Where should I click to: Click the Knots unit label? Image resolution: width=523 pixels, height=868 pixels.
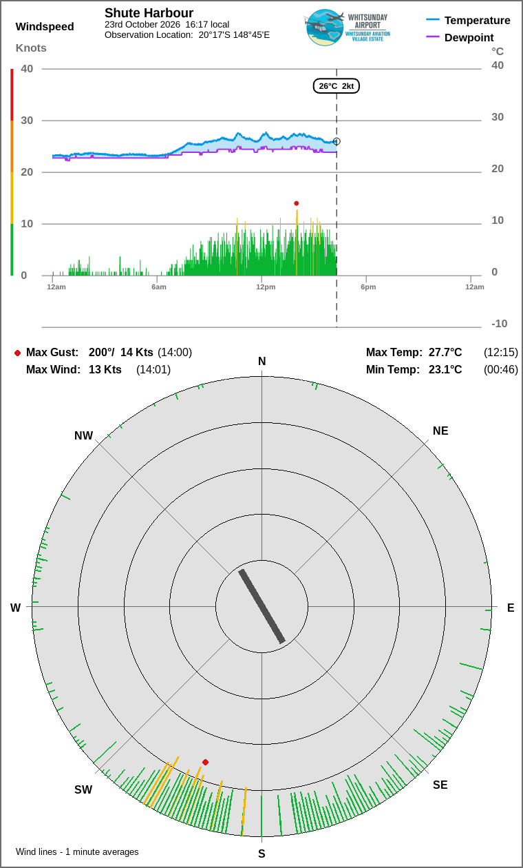[31, 48]
